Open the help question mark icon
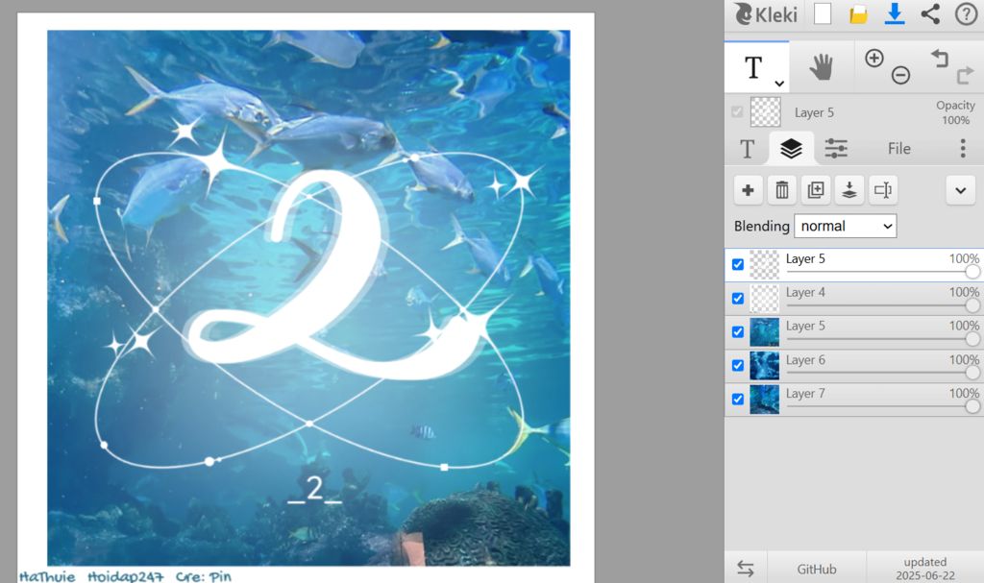984x583 pixels. (x=965, y=13)
